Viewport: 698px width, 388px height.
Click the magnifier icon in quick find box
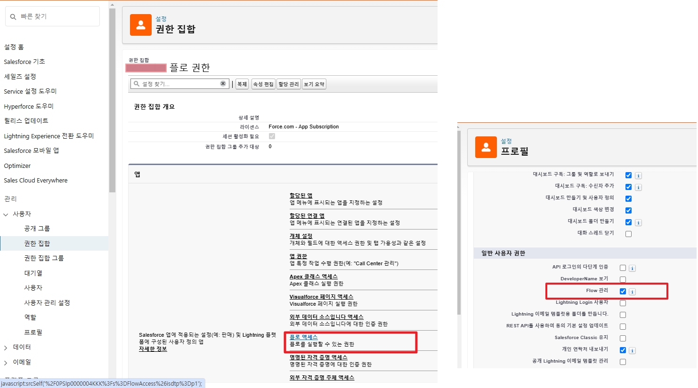coord(13,17)
